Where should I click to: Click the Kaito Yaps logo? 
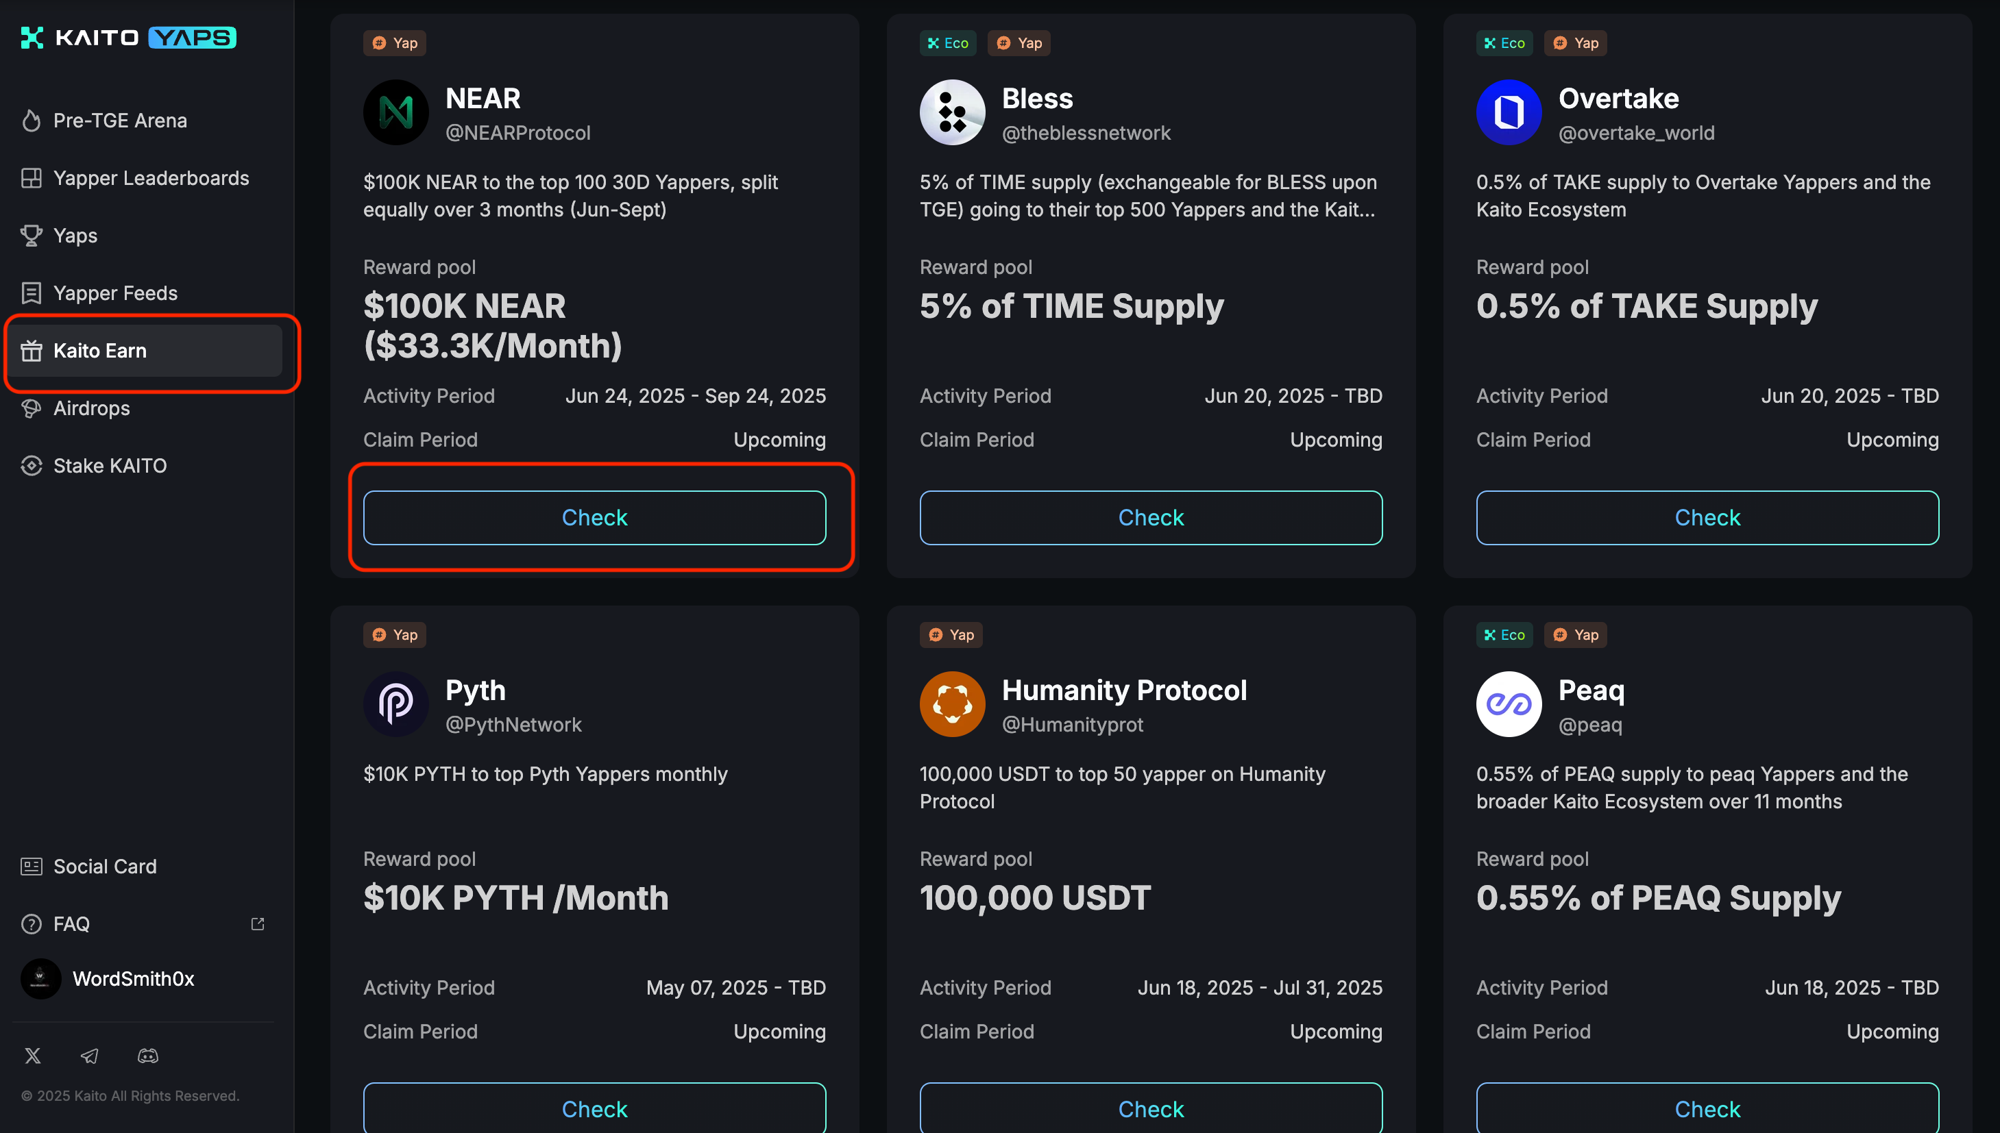(x=128, y=38)
